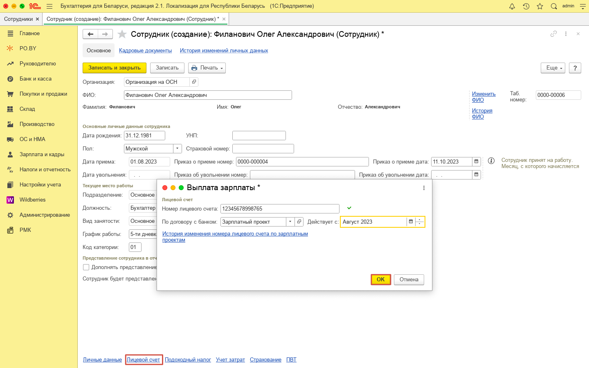
Task: Open calendar for Приказ об увольнении дата
Action: 476,175
